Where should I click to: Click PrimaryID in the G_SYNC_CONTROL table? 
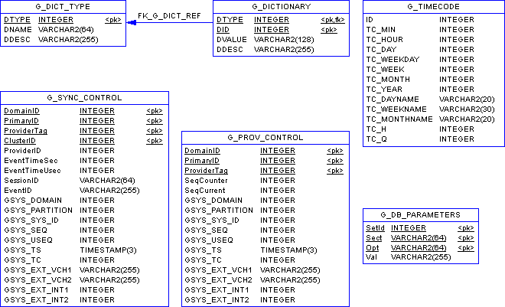coord(21,121)
